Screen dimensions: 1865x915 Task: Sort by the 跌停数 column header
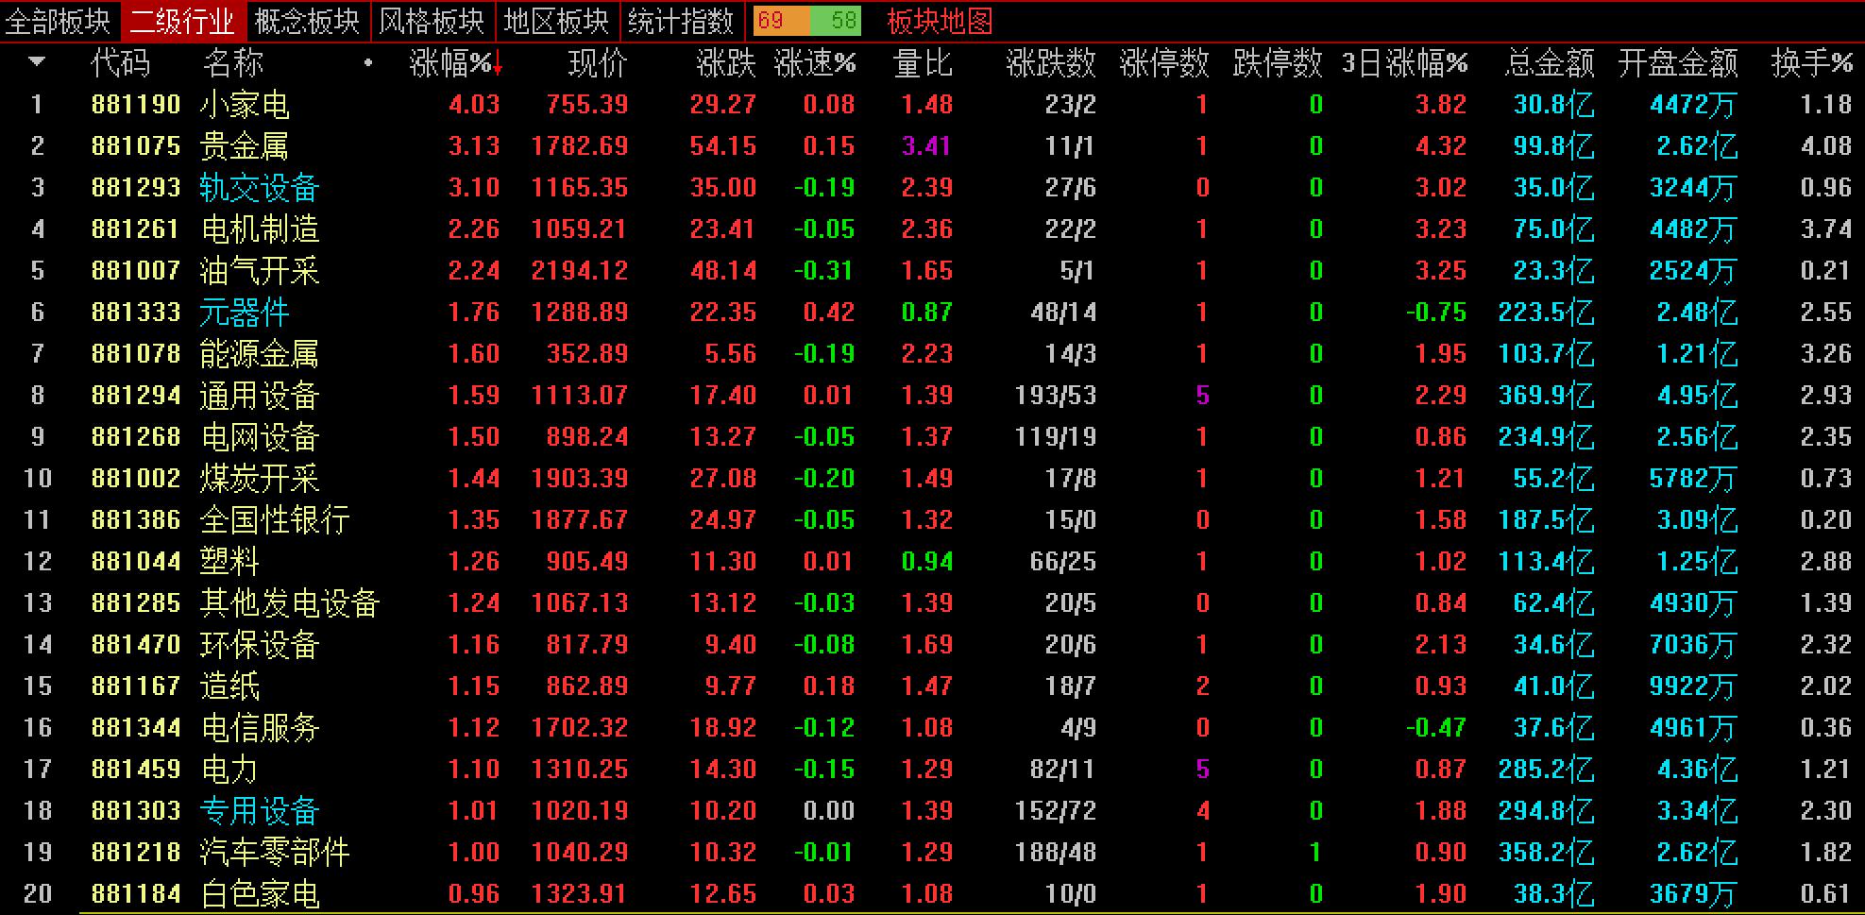pos(1278,63)
